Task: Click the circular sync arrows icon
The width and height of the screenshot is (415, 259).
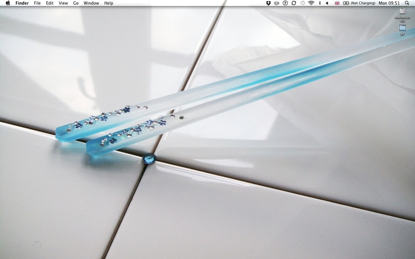Action: [294, 3]
